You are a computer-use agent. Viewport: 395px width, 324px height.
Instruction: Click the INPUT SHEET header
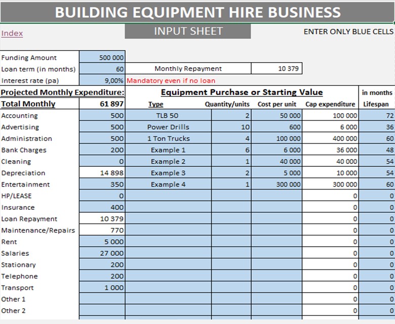[x=188, y=31]
